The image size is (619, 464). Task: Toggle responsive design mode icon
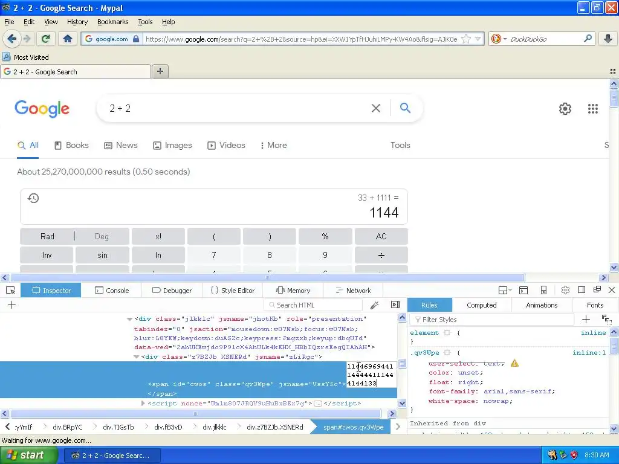[543, 291]
